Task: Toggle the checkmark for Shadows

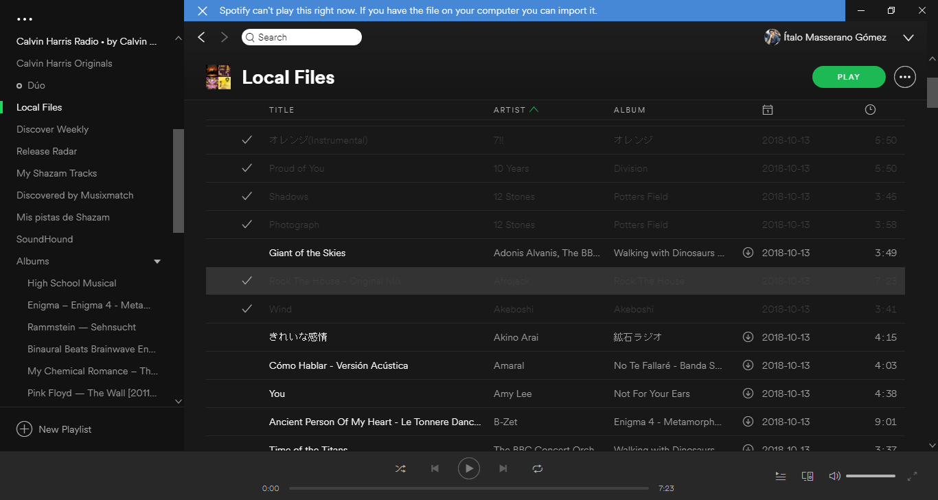Action: point(247,196)
